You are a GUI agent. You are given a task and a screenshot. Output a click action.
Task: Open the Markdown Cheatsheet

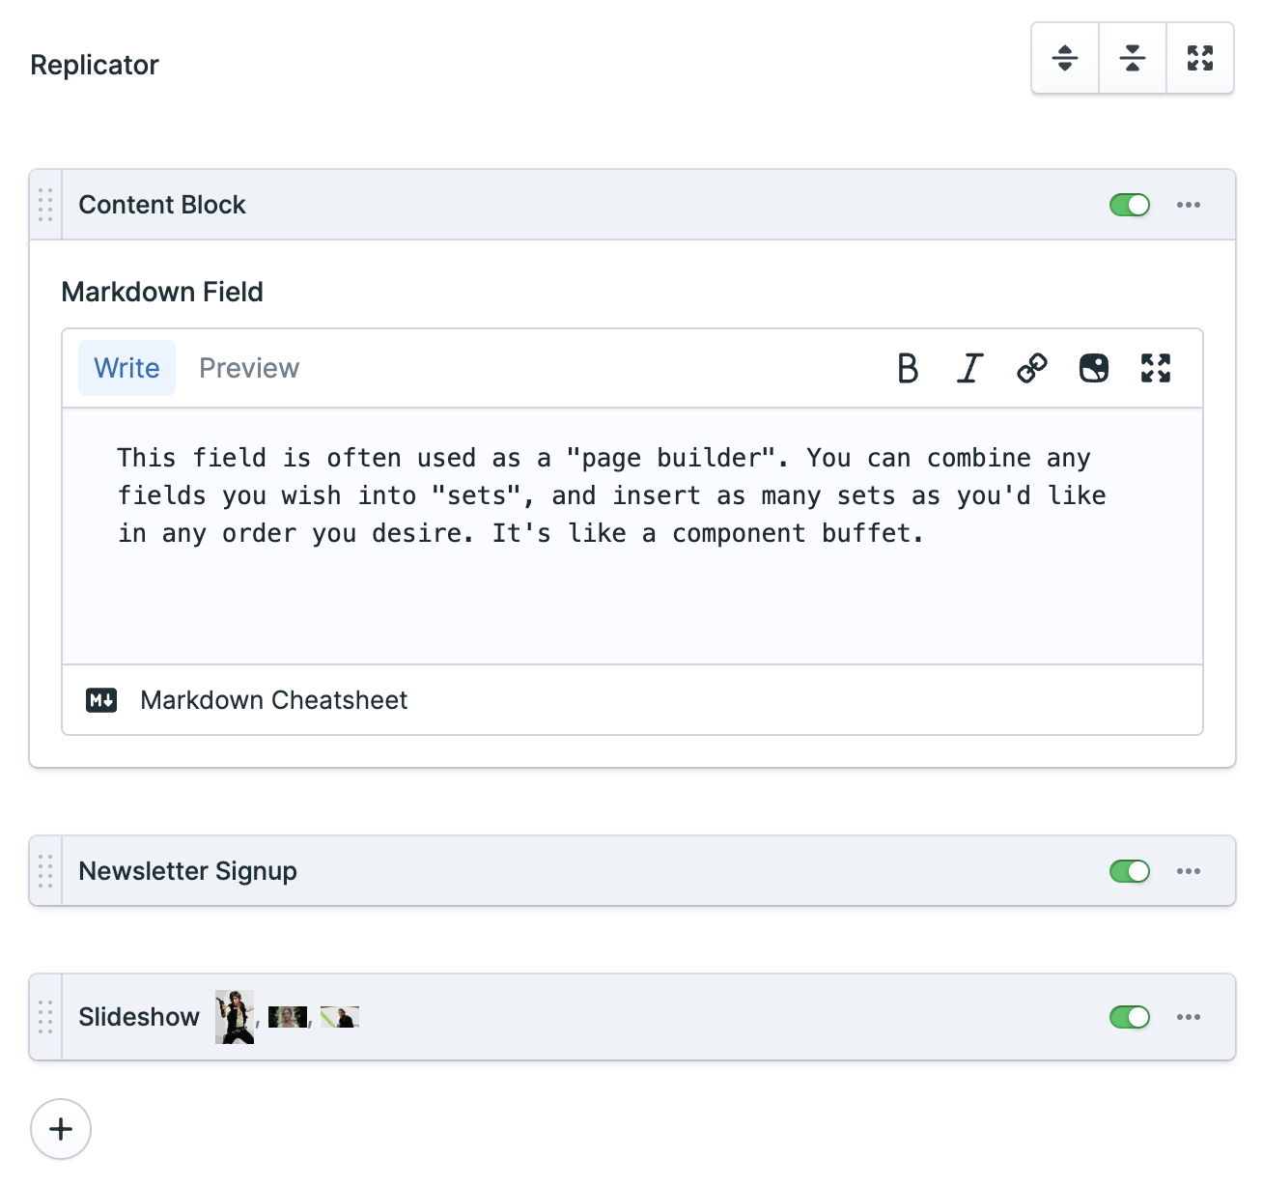coord(273,700)
